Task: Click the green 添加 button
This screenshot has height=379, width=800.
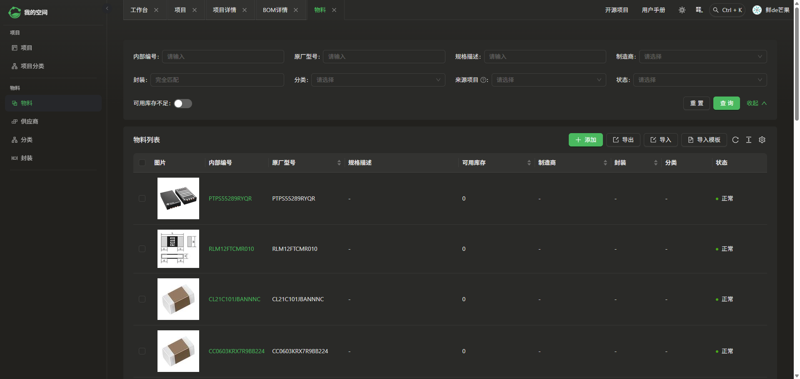Action: click(x=585, y=140)
